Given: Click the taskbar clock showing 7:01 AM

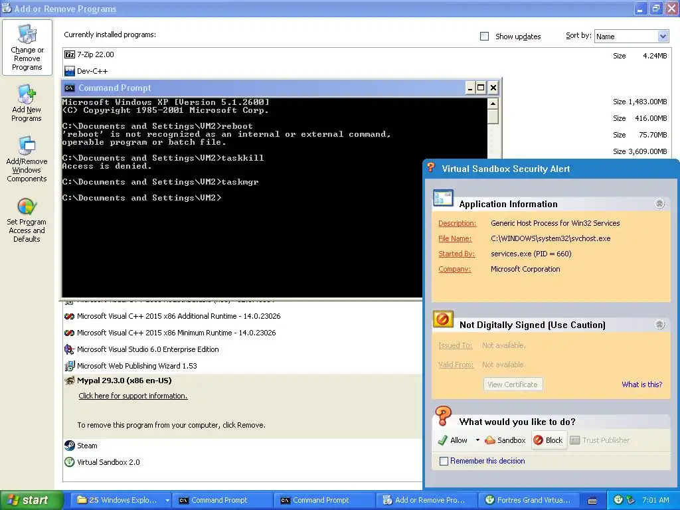Looking at the screenshot, I should coord(655,500).
